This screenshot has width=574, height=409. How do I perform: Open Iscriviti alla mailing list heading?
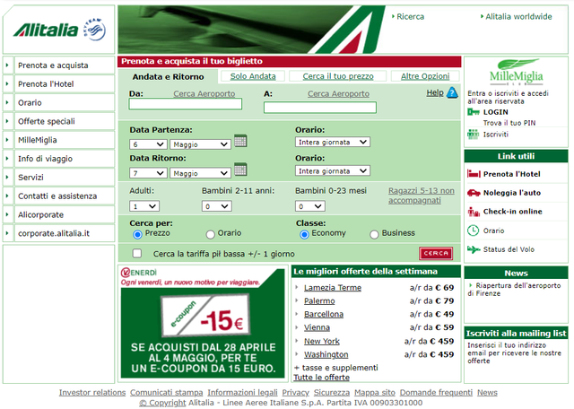516,333
